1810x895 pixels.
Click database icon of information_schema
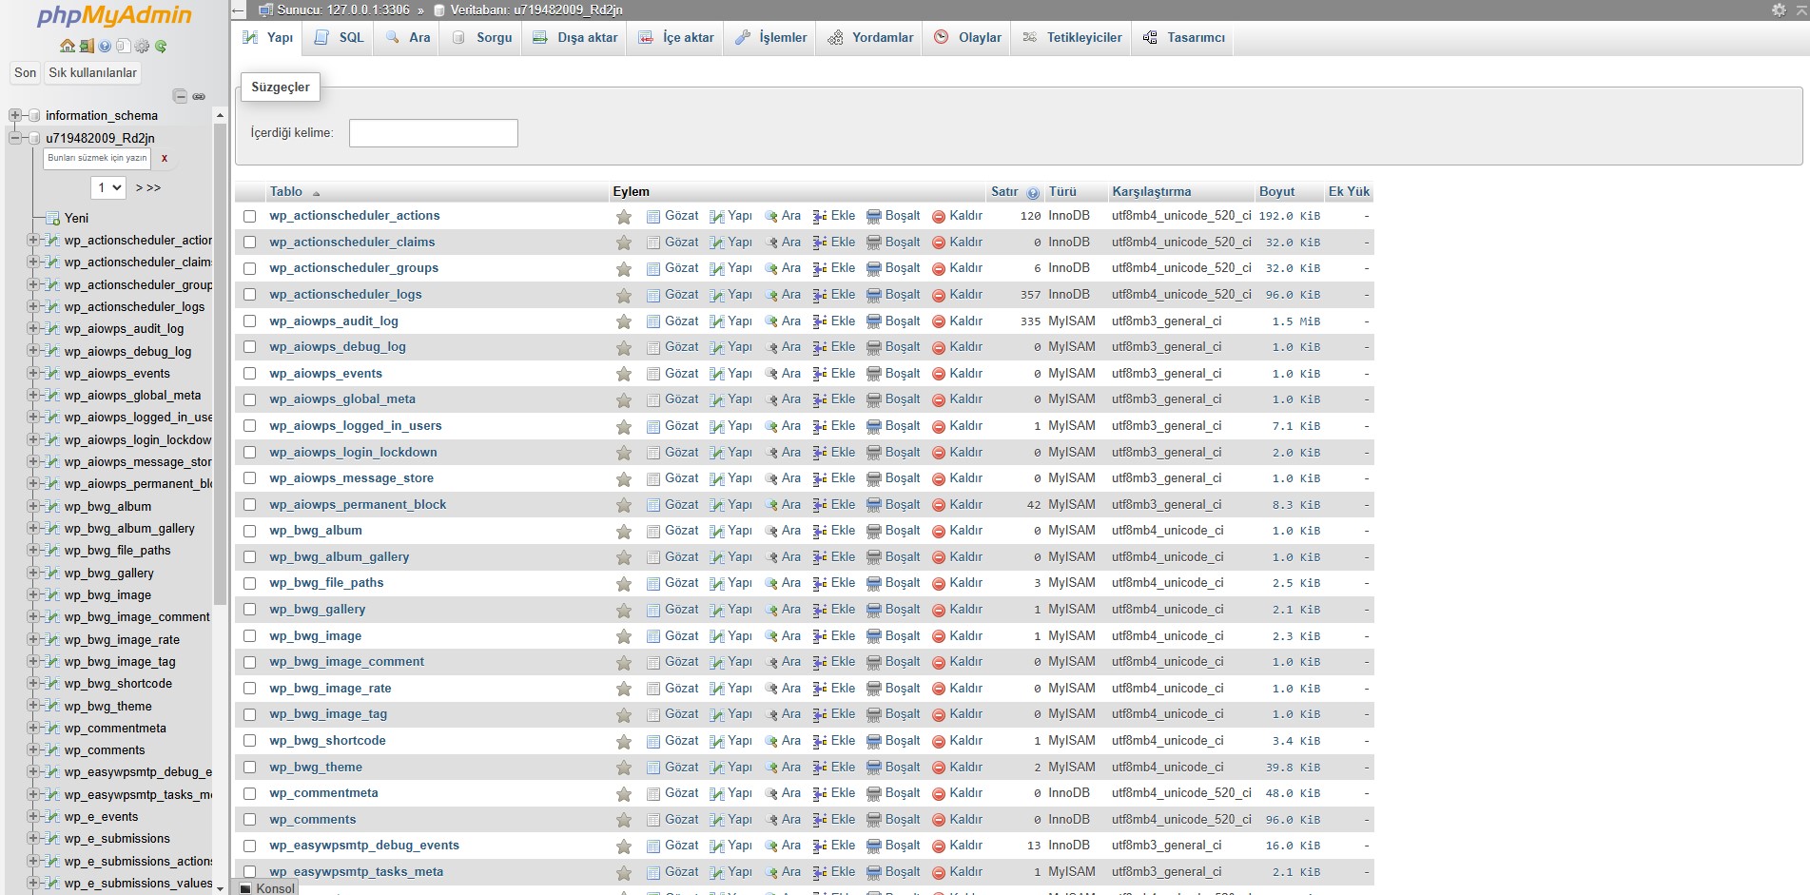pyautogui.click(x=33, y=115)
